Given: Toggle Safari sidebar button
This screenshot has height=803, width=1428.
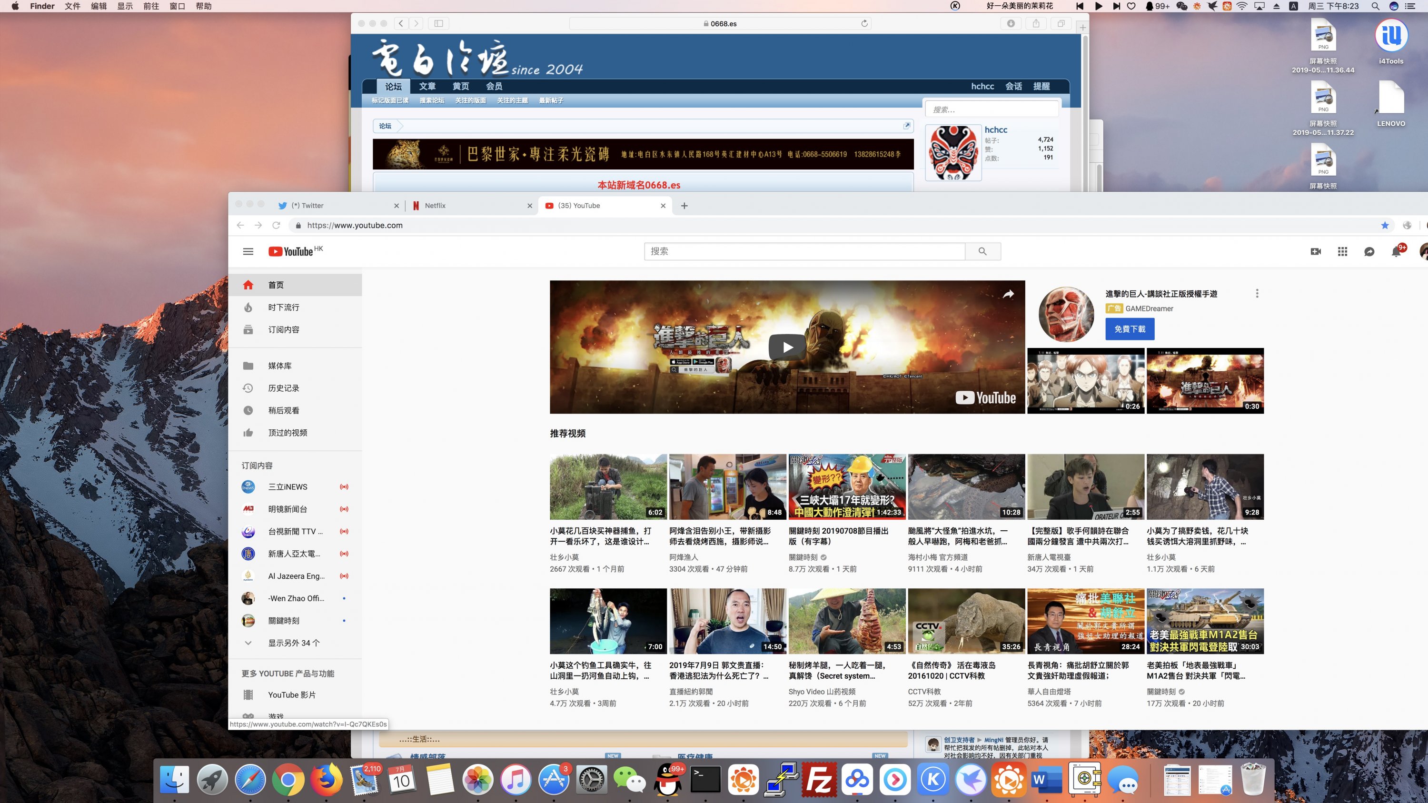Looking at the screenshot, I should pyautogui.click(x=438, y=23).
